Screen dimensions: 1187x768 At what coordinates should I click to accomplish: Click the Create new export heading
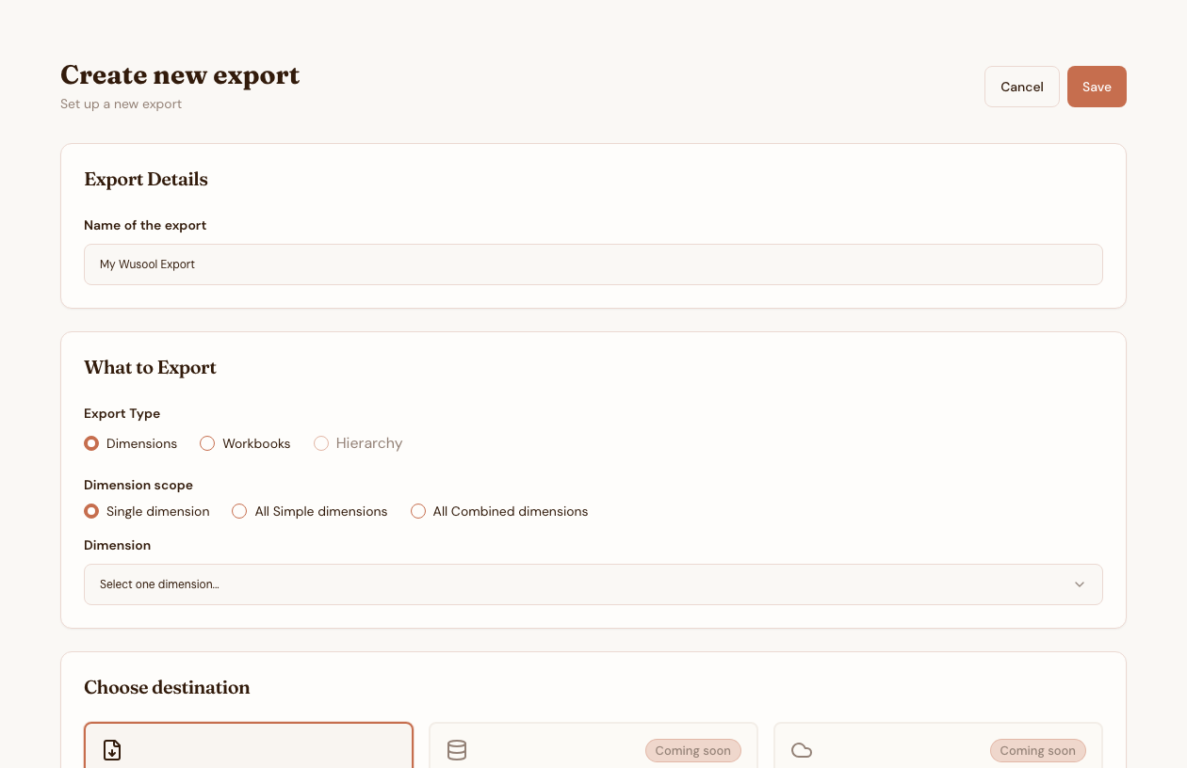(180, 75)
